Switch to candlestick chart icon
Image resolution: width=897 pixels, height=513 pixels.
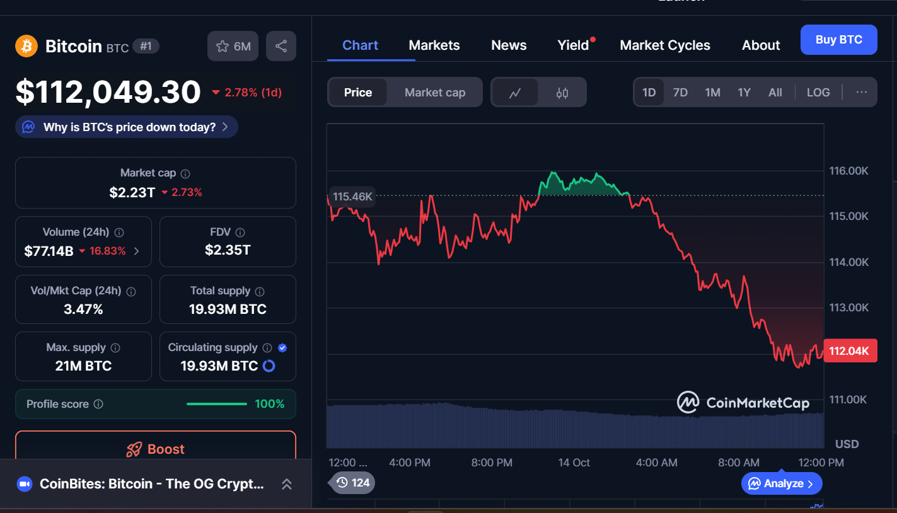pyautogui.click(x=562, y=93)
